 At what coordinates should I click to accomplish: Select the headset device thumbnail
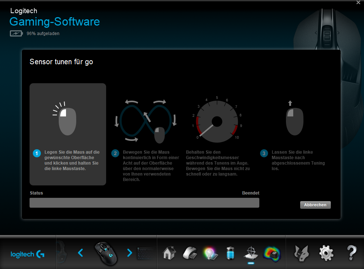tap(62, 252)
